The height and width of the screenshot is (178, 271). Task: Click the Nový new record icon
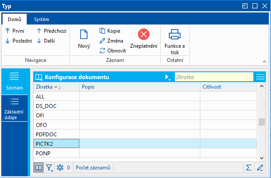click(84, 35)
